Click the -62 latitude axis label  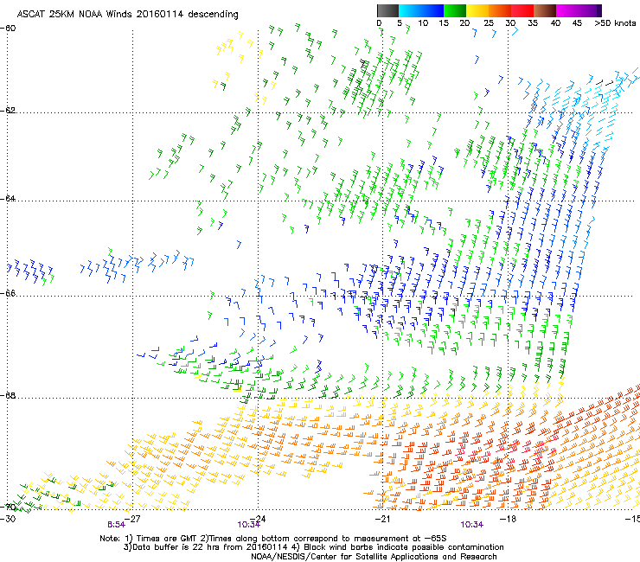[x=8, y=111]
